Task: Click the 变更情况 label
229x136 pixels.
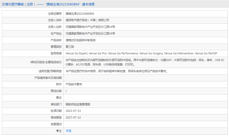Action: coord(56,124)
